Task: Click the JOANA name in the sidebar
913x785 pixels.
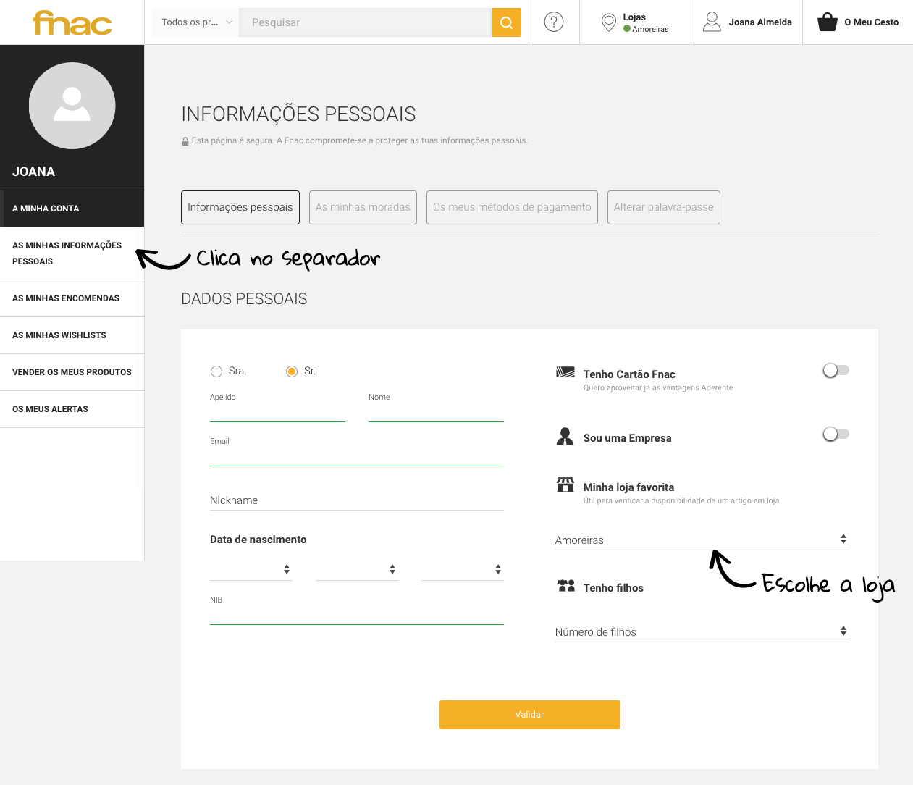Action: pos(33,172)
